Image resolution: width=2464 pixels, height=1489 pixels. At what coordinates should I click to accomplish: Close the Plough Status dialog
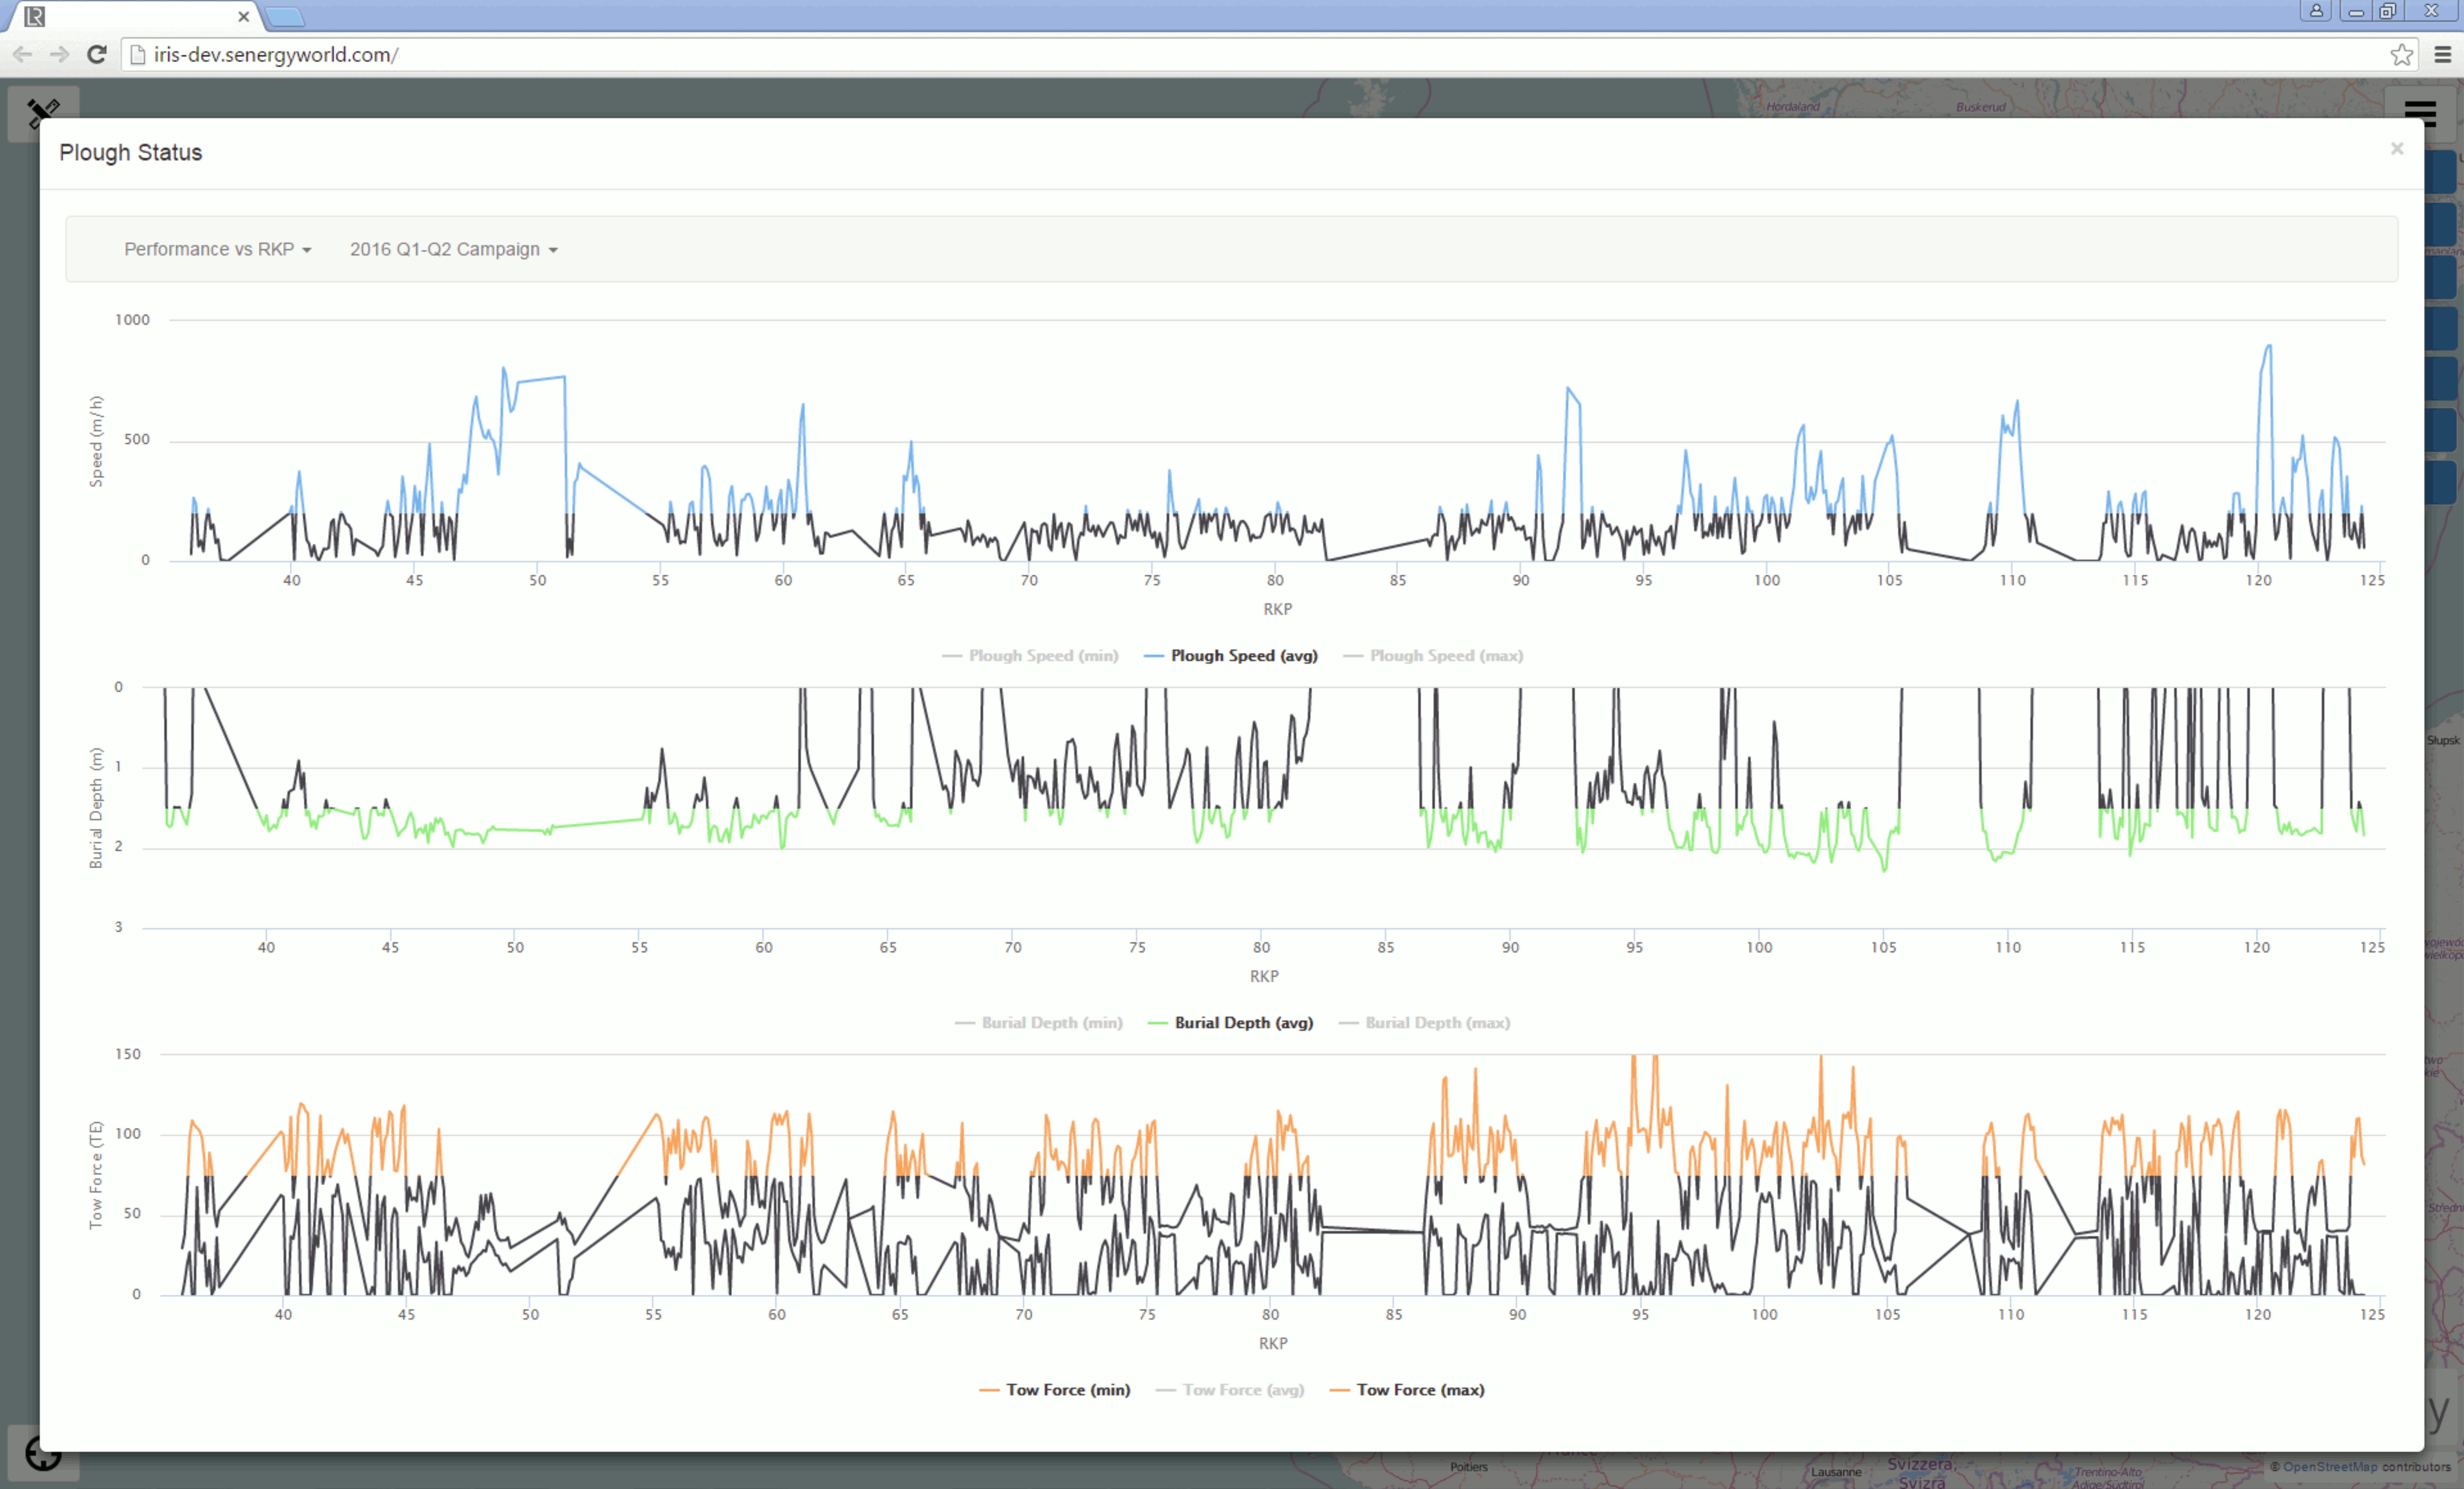[x=2397, y=149]
